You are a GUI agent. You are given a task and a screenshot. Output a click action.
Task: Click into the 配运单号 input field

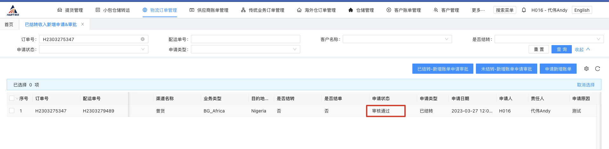(245, 39)
